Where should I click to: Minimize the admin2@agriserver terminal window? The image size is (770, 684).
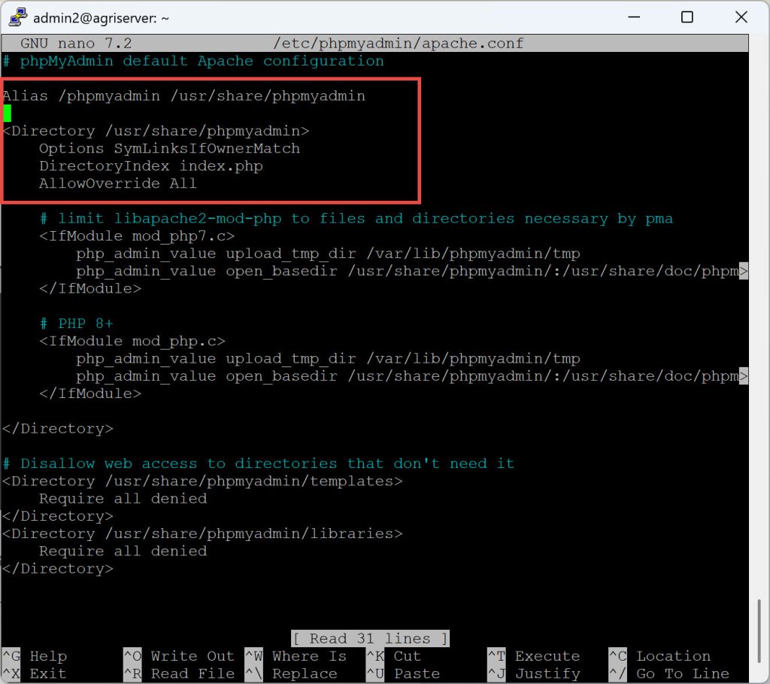click(634, 17)
